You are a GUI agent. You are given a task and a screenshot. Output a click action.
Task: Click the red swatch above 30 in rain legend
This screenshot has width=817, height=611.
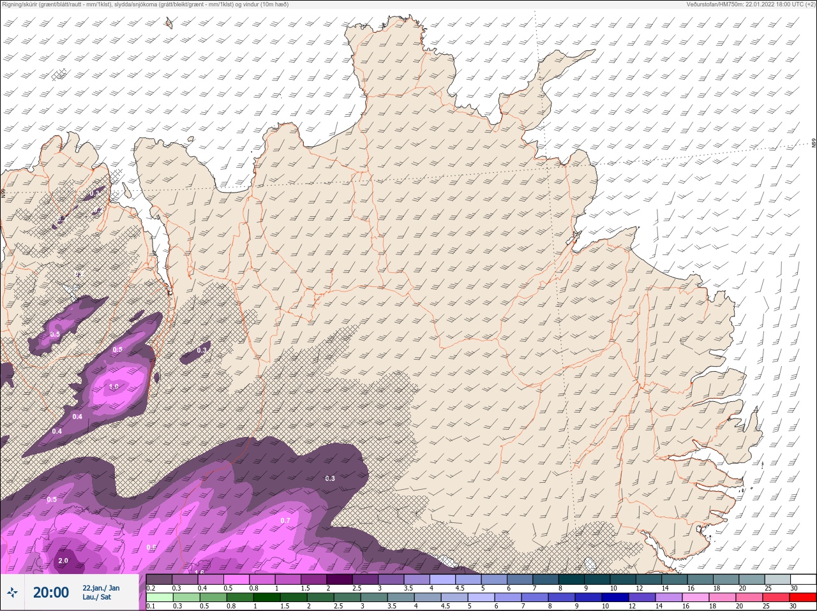click(x=803, y=598)
